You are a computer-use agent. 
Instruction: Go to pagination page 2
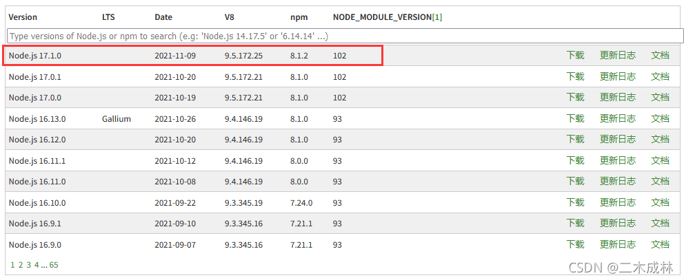[21, 264]
